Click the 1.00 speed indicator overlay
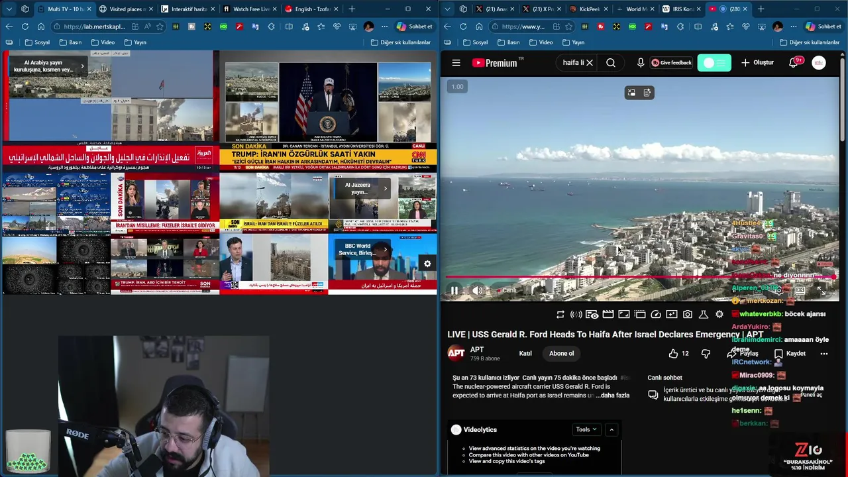 point(457,87)
